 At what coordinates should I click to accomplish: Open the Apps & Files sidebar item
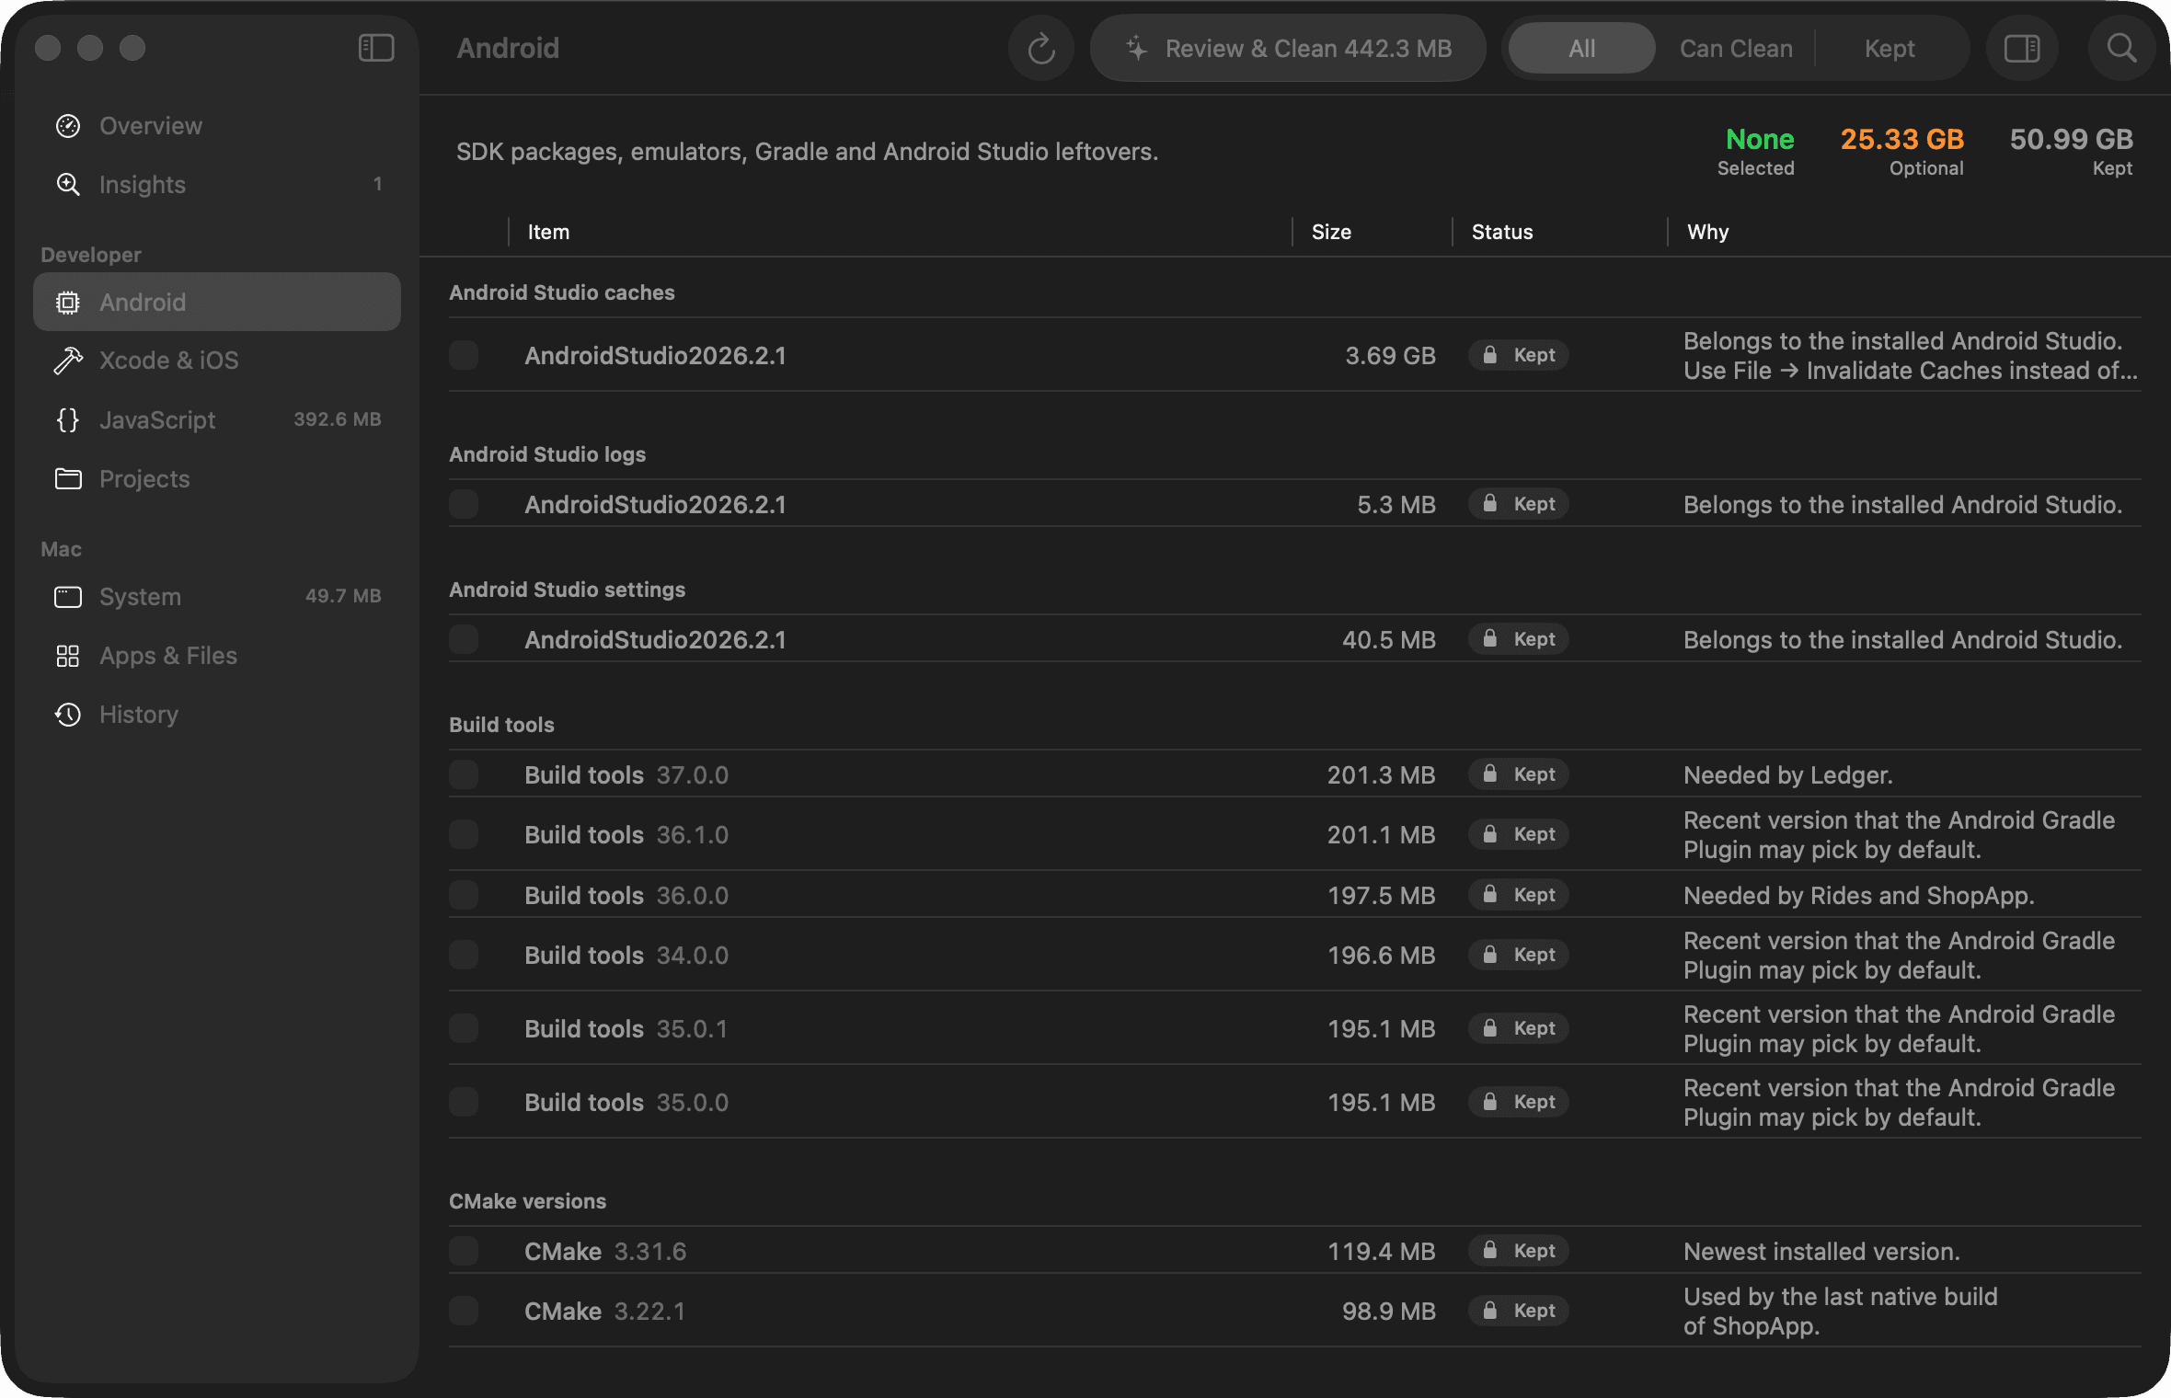[217, 656]
